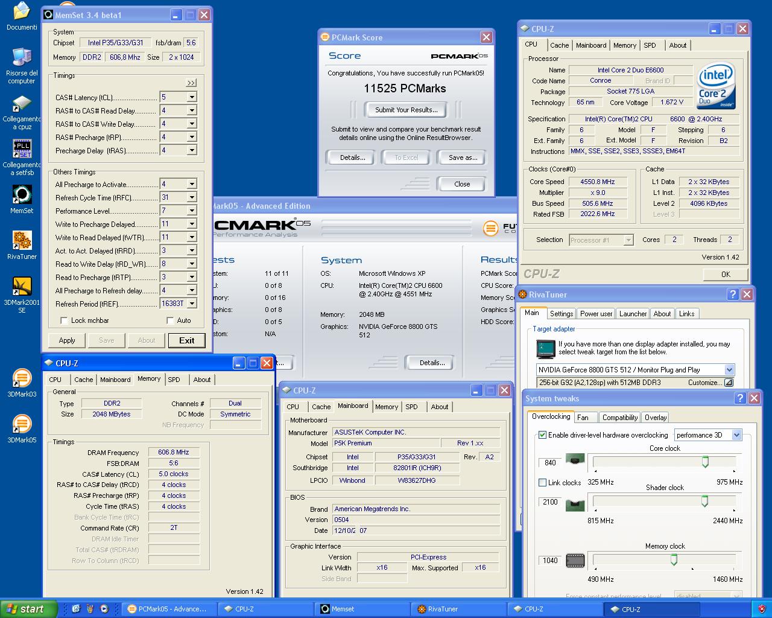Image resolution: width=772 pixels, height=618 pixels.
Task: Launch the RivaTuner desktop icon
Action: pos(22,246)
